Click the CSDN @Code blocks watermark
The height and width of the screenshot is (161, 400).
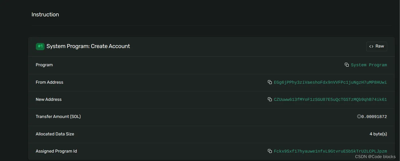[x=375, y=156]
